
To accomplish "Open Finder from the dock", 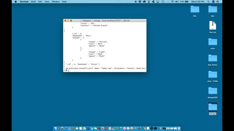I will [x=55, y=128].
